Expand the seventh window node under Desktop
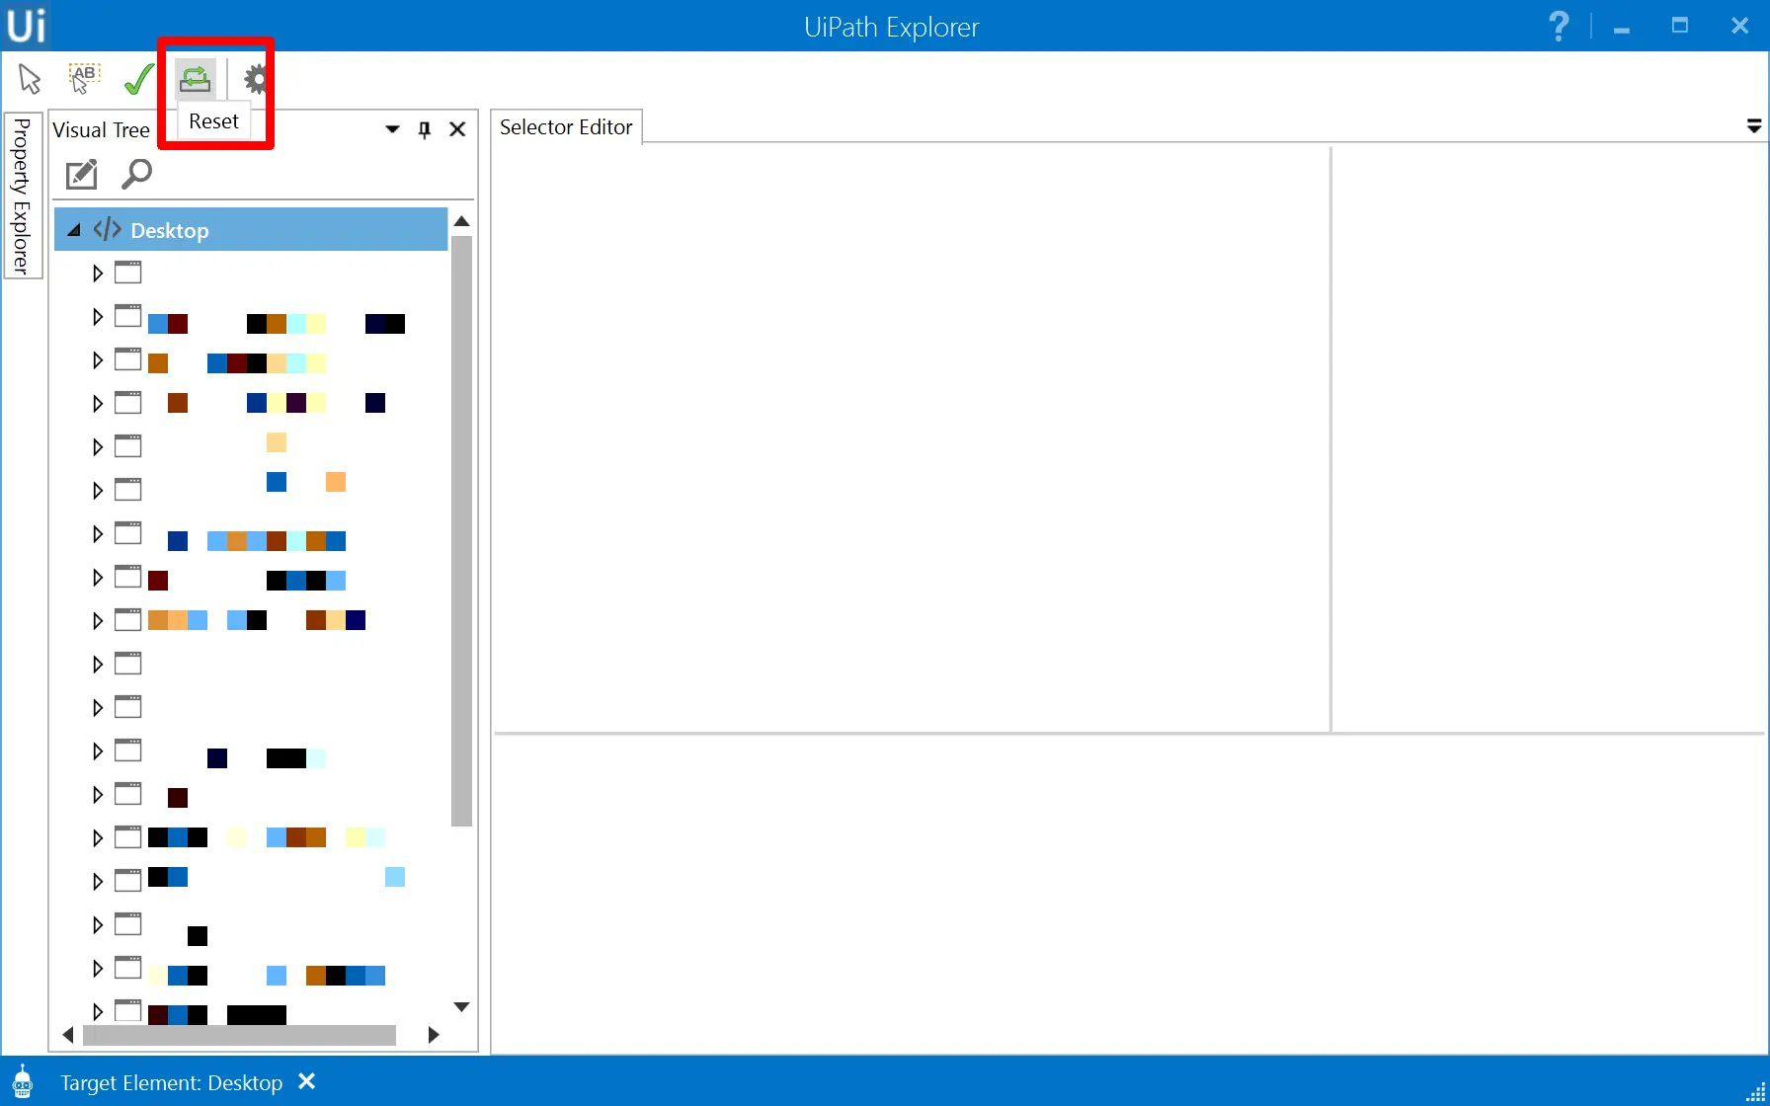Screen dimensions: 1770x1106 (x=97, y=534)
